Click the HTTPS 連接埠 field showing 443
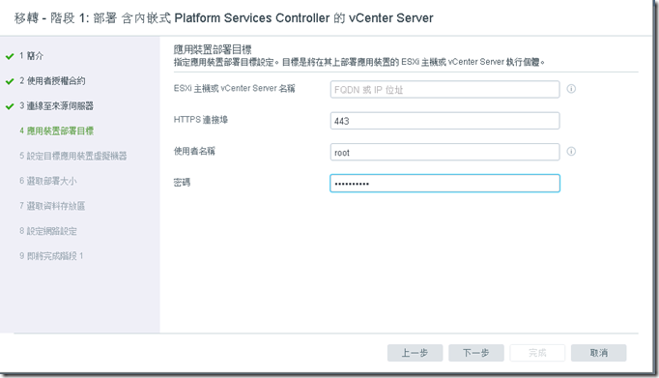The image size is (659, 378). [x=444, y=121]
